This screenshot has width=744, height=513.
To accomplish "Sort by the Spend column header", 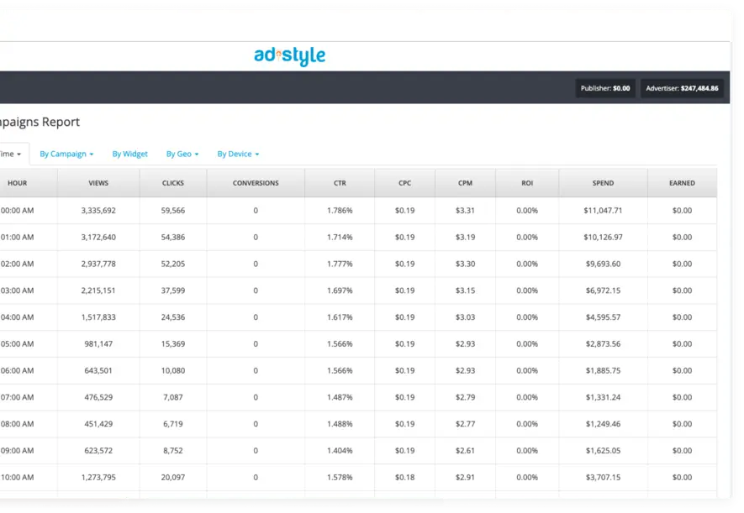I will pyautogui.click(x=603, y=183).
